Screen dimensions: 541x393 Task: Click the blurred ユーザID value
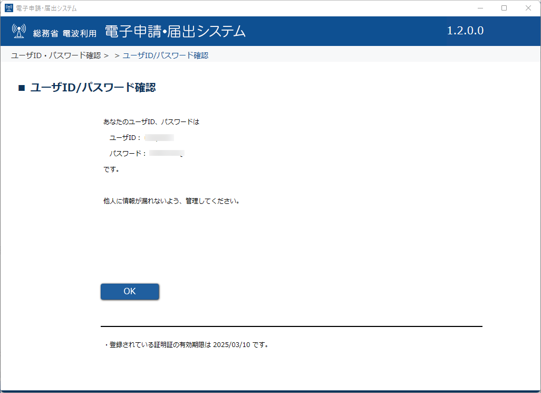click(x=159, y=138)
